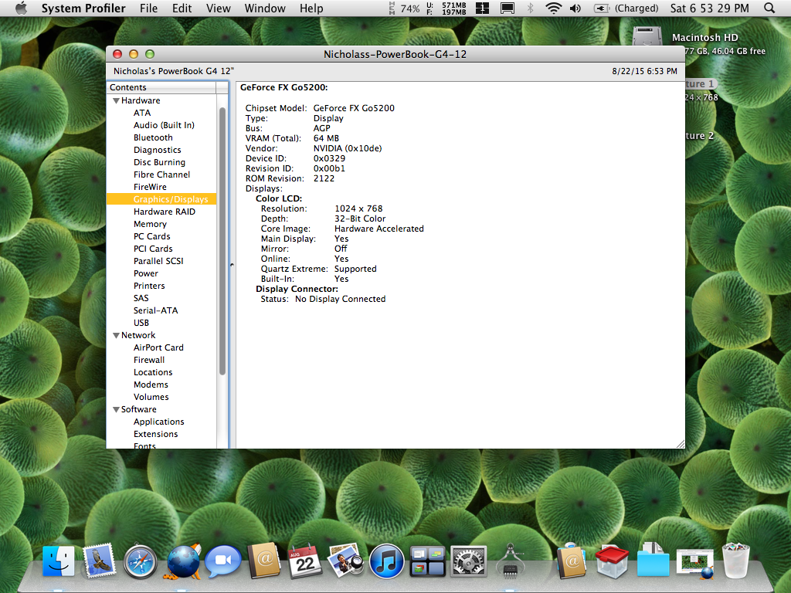
Task: Open the minimized Address Book window in Dock
Action: coord(571,561)
